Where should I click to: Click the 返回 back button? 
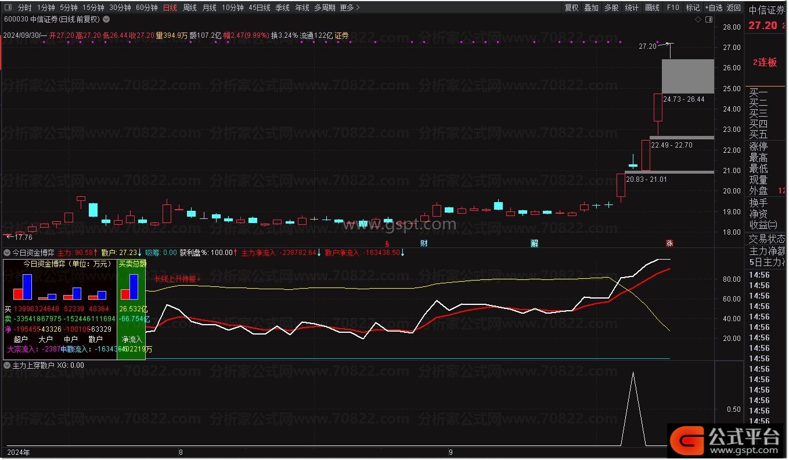(734, 8)
